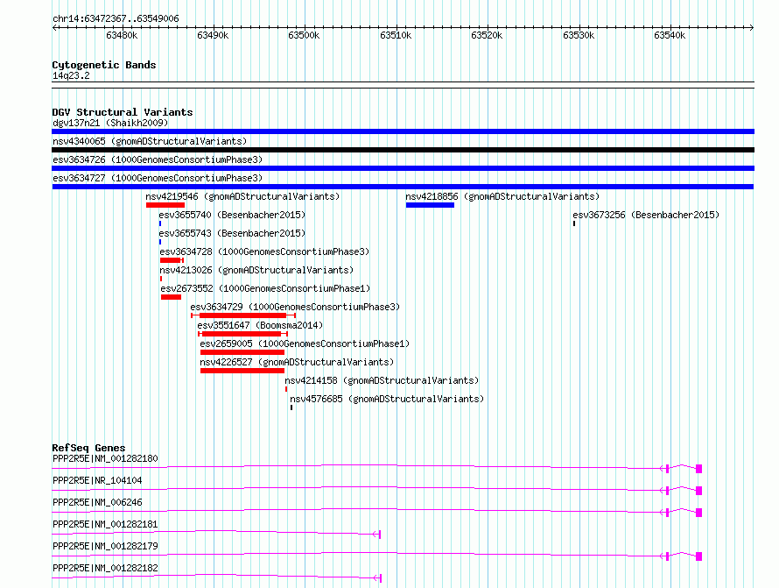This screenshot has height=588, width=779.
Task: Open PPP2R5E|NR_104104 transcript label
Action: pos(97,480)
